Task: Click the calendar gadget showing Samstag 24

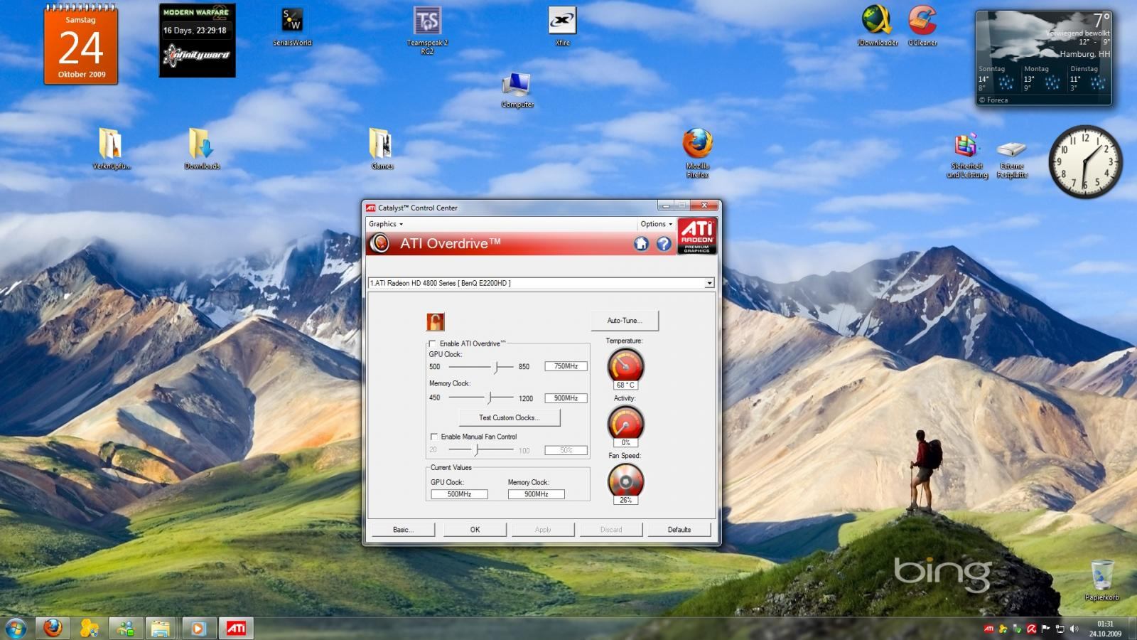Action: point(81,44)
